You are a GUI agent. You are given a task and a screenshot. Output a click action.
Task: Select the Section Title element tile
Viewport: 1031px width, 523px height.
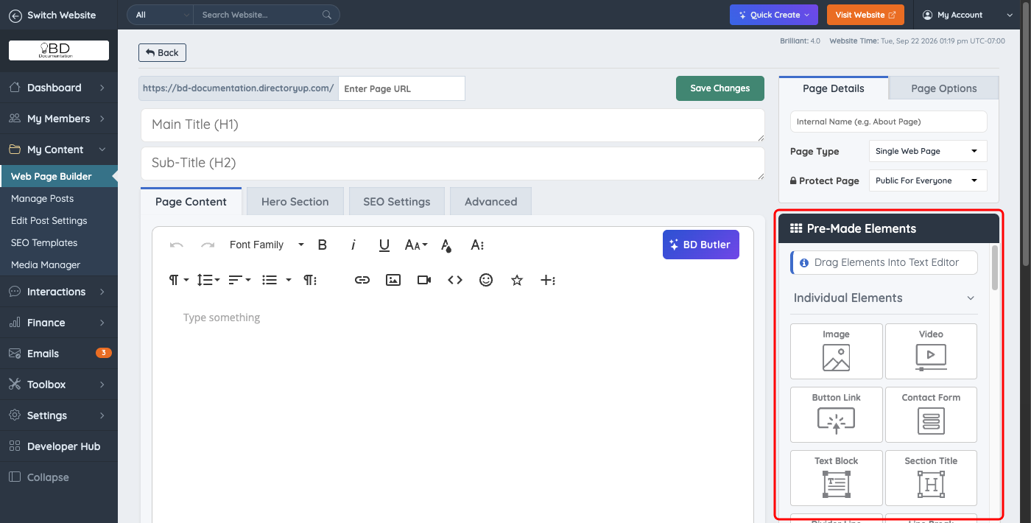[x=931, y=477]
